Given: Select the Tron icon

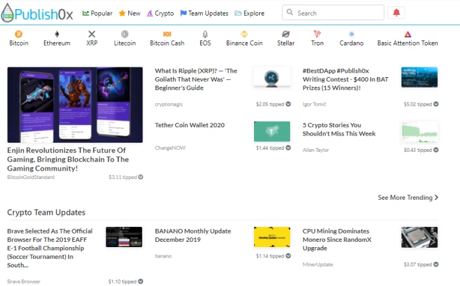Looking at the screenshot, I should [317, 34].
